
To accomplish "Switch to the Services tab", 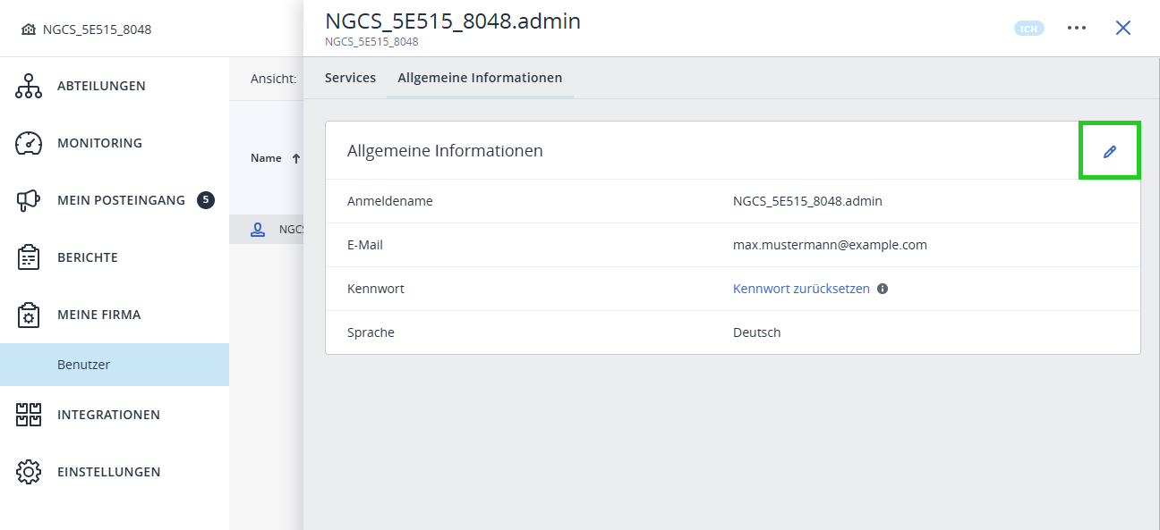I will click(x=349, y=78).
